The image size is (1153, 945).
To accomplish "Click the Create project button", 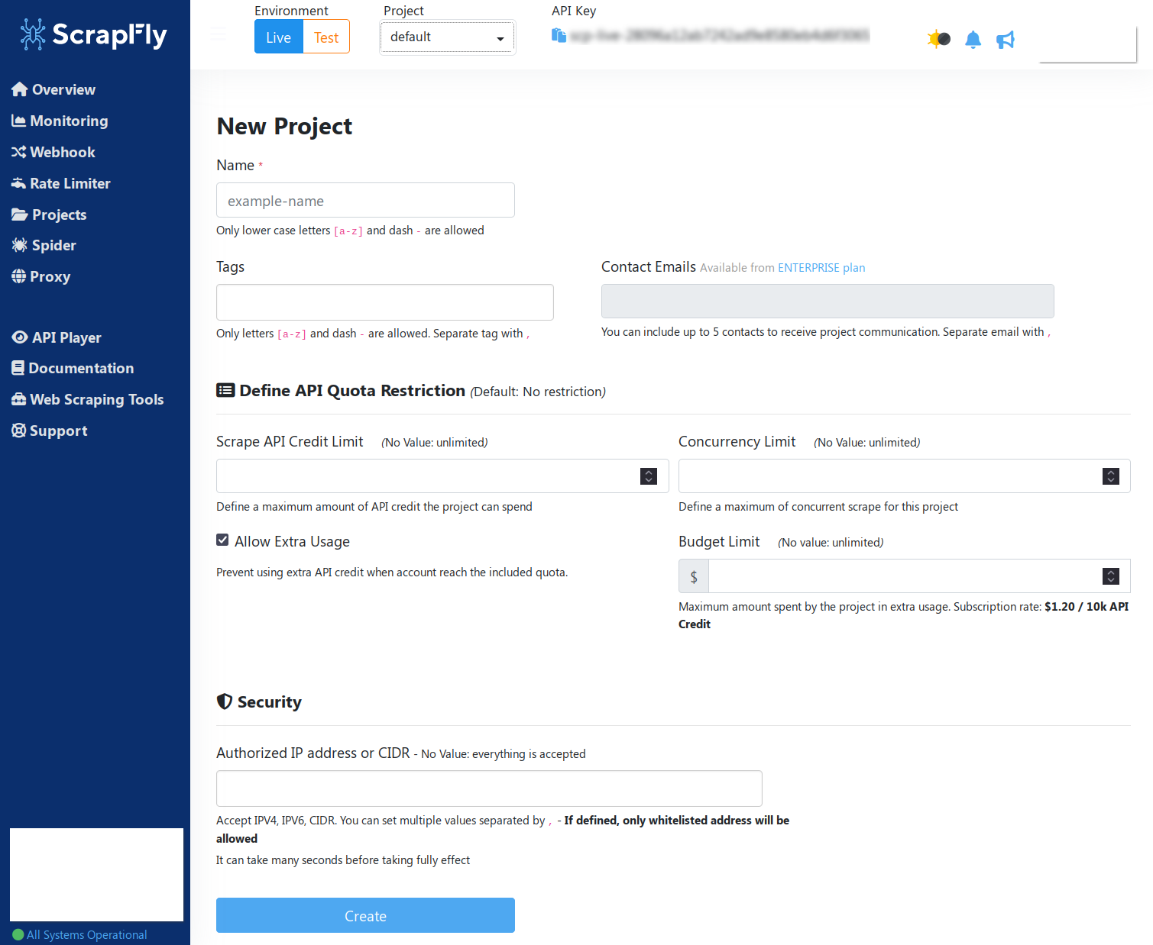I will click(365, 915).
